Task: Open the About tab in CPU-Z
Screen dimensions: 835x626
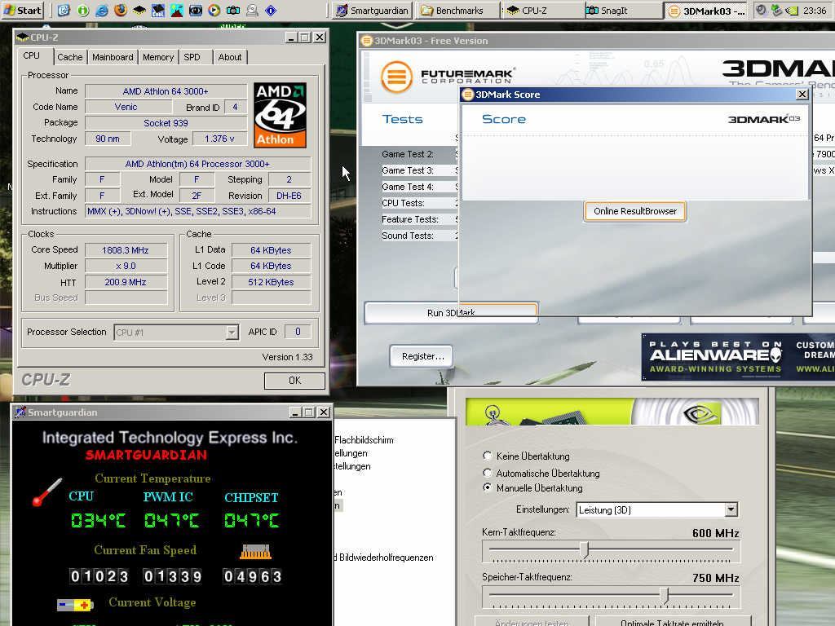Action: click(x=229, y=57)
